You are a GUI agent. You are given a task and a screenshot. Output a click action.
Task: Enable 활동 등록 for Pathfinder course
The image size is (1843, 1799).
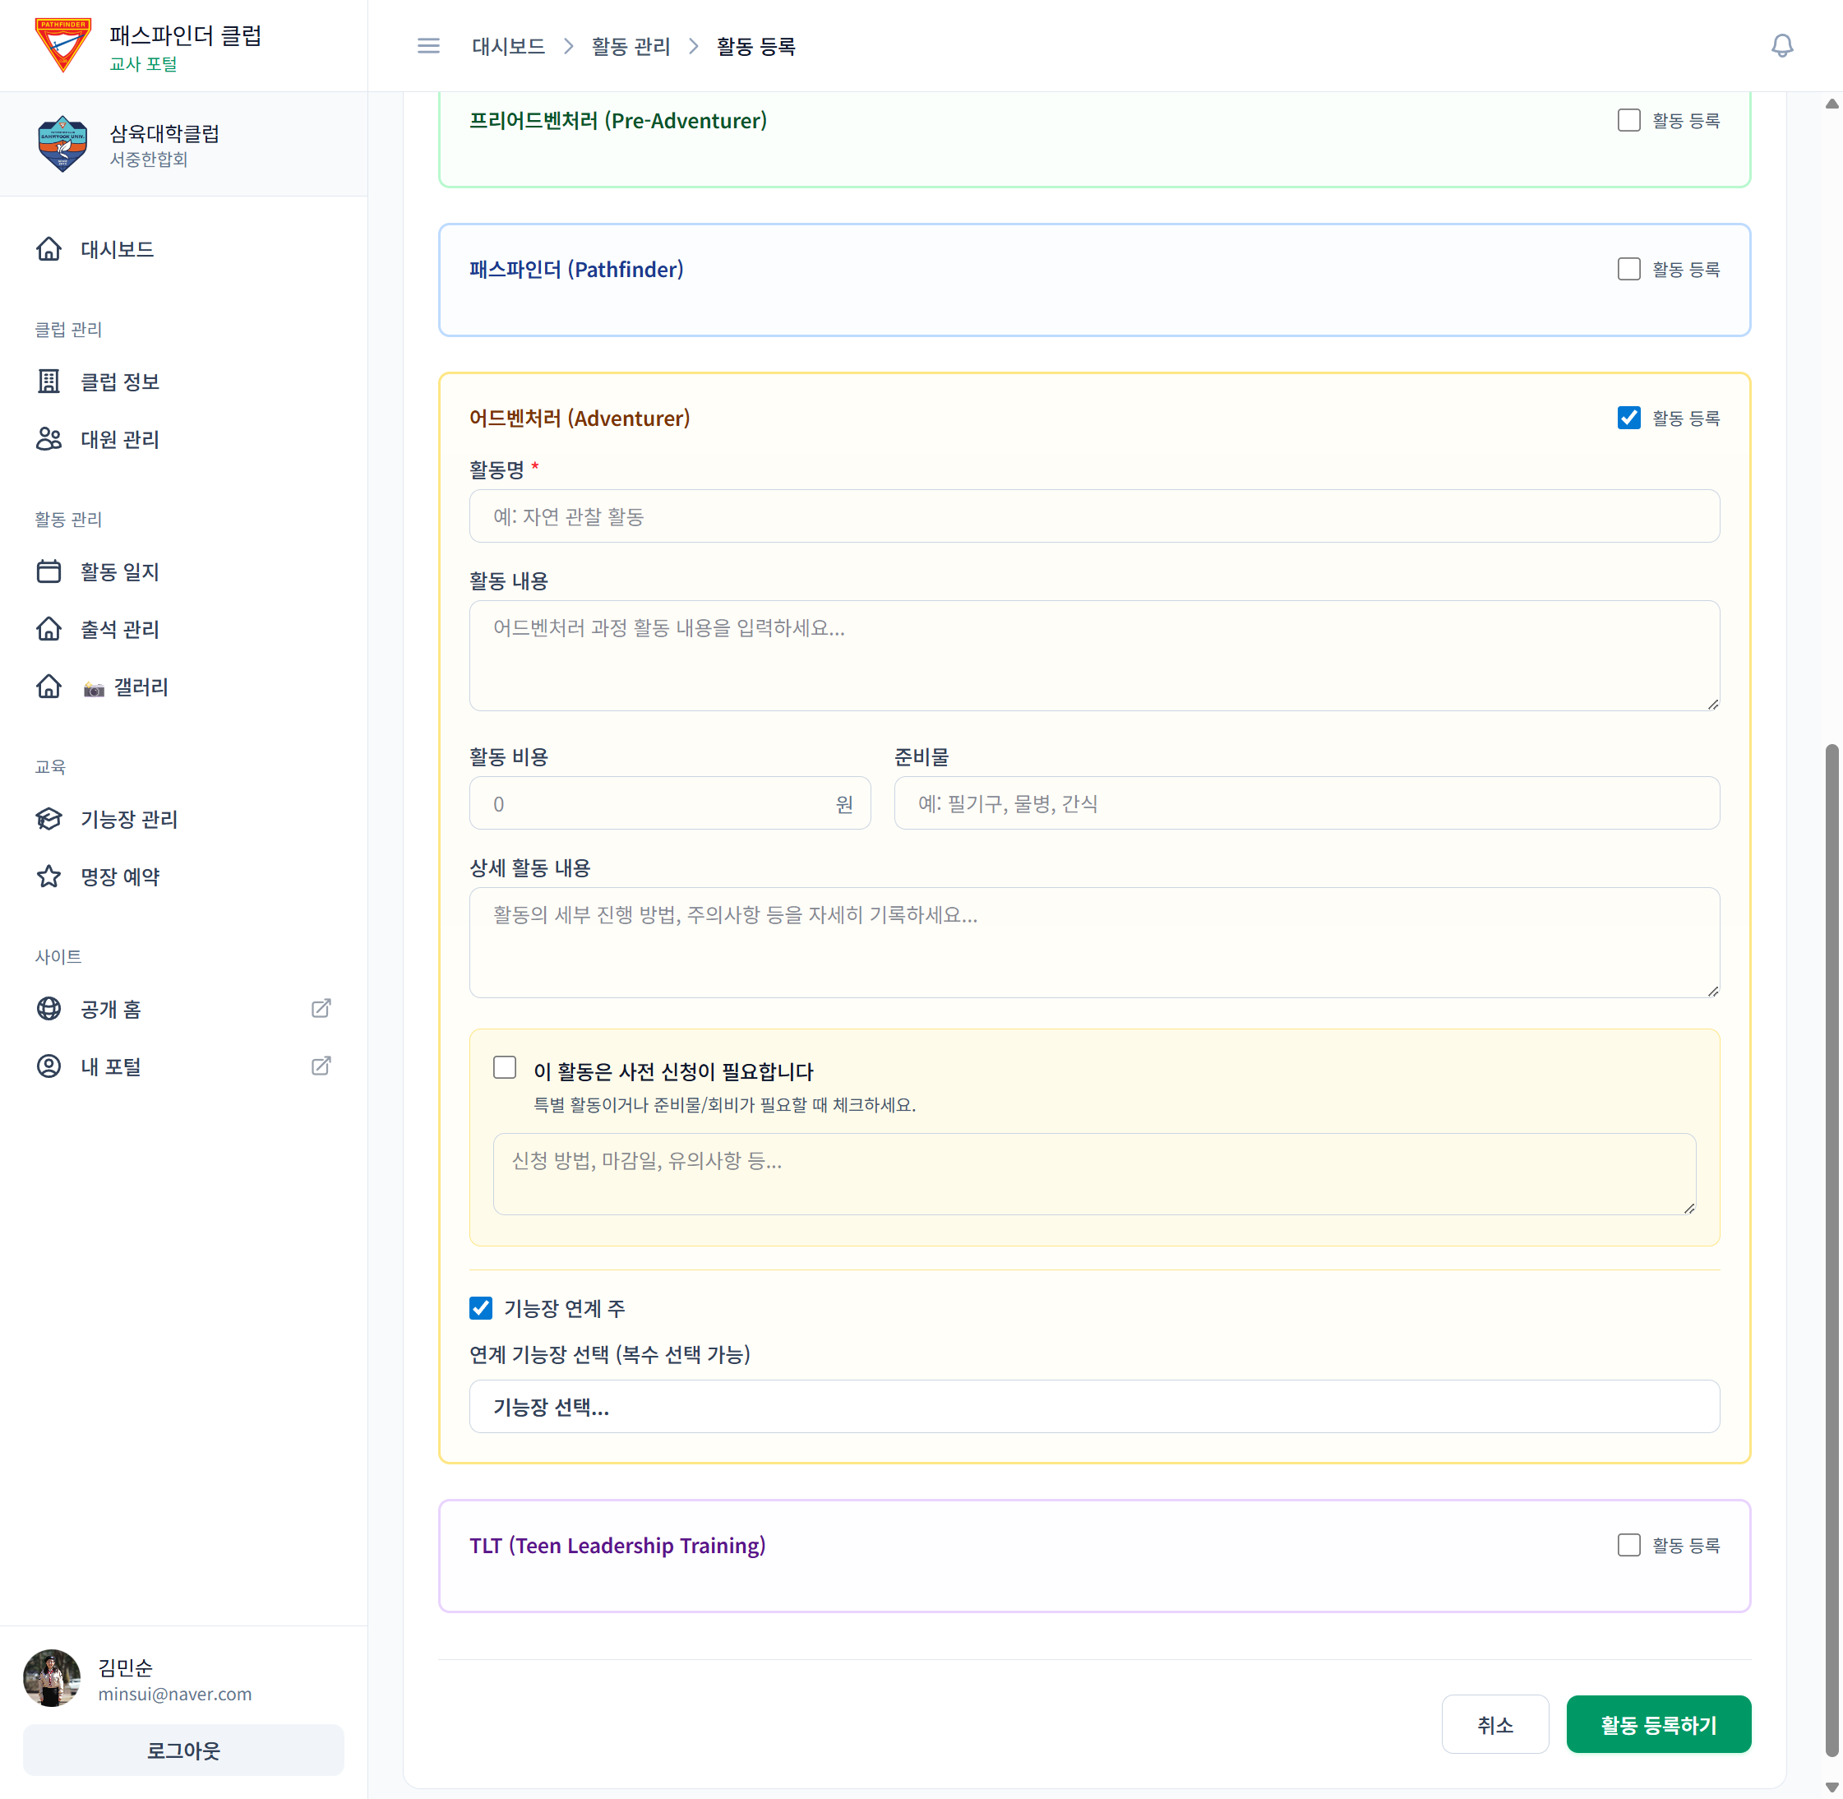pos(1628,270)
